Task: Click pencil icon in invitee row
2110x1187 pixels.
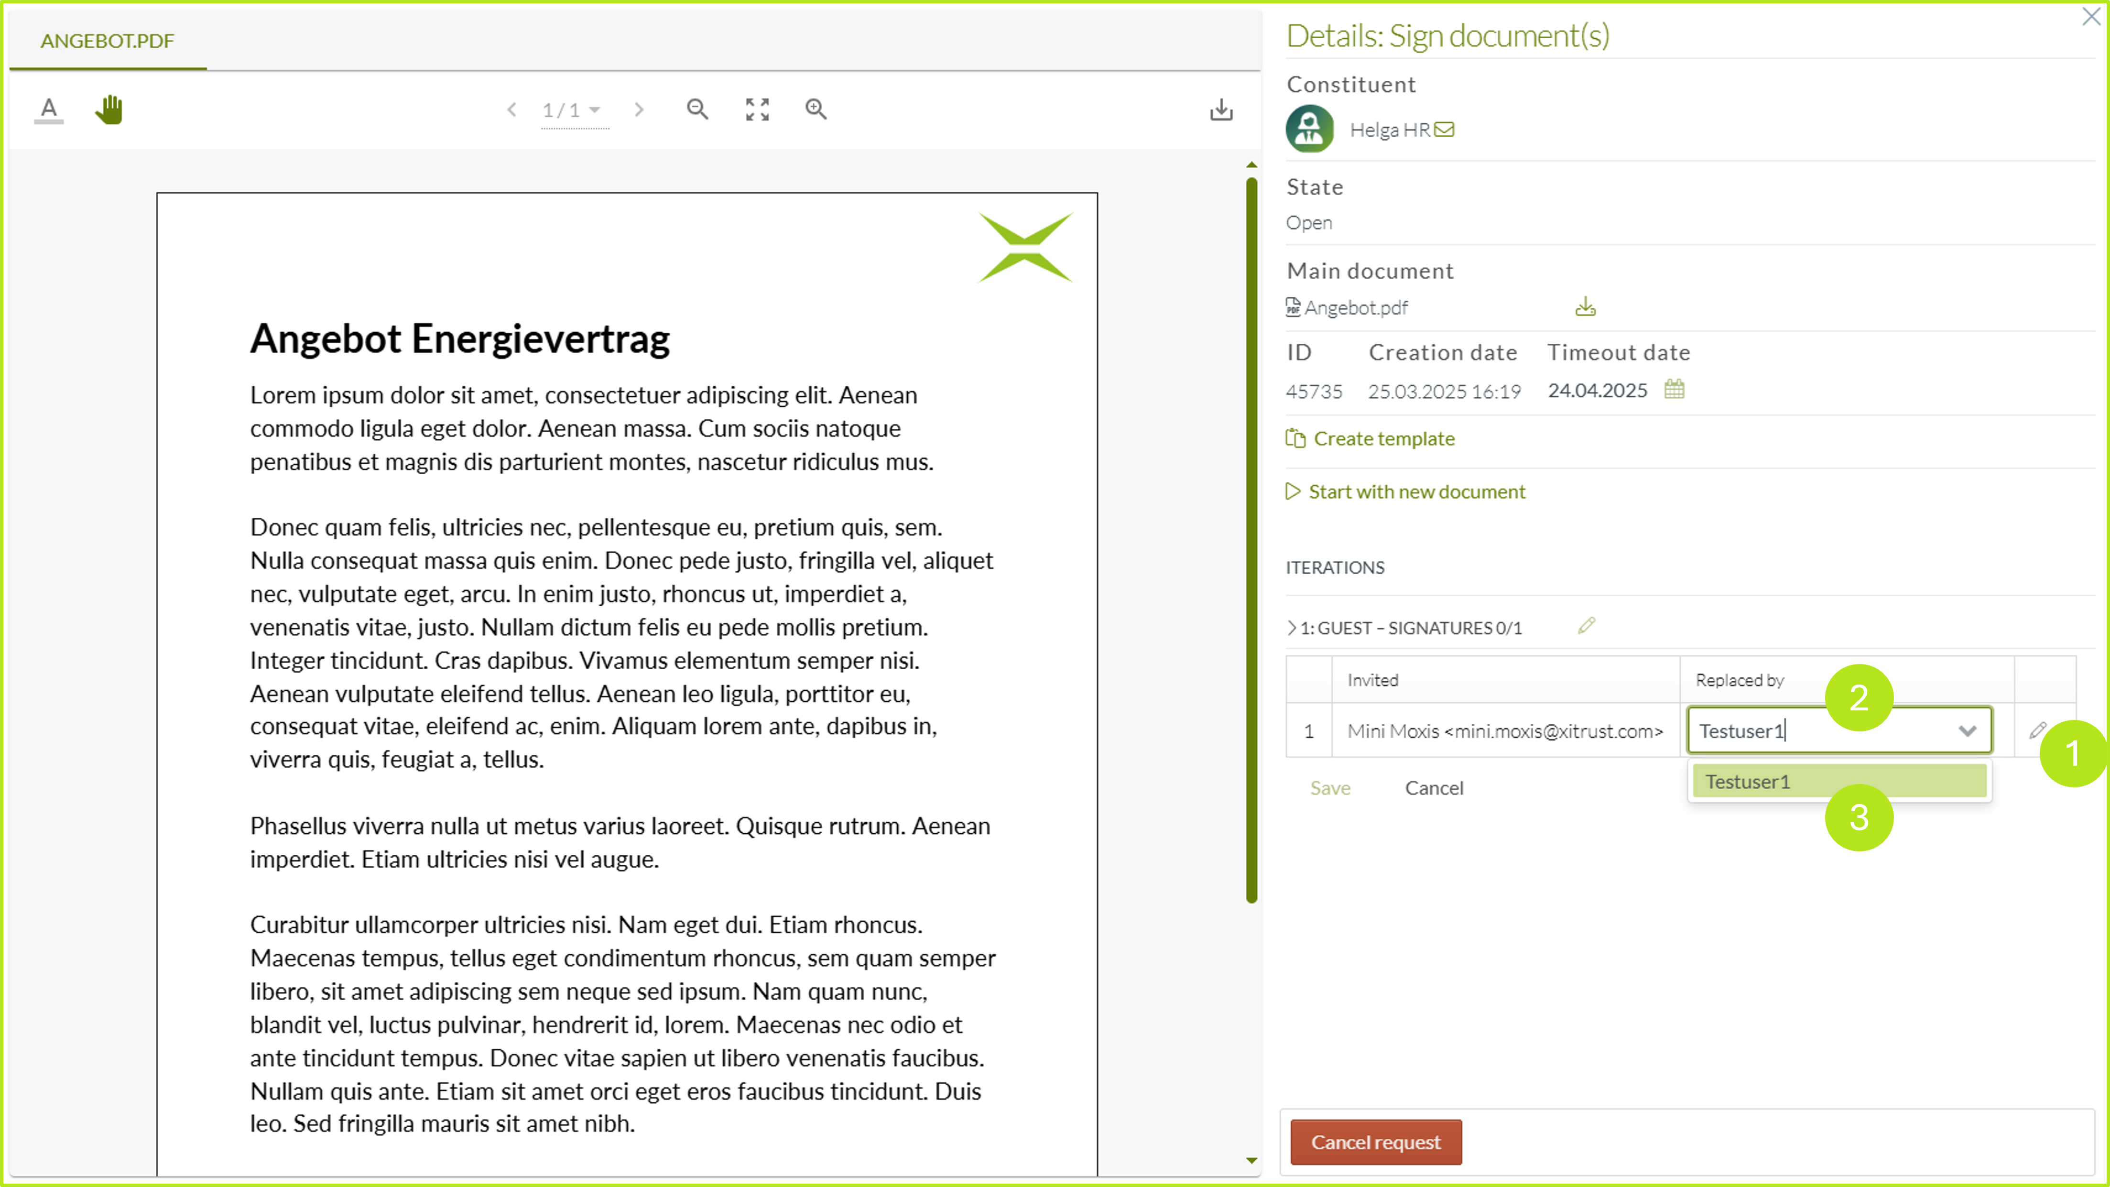Action: coord(2037,730)
